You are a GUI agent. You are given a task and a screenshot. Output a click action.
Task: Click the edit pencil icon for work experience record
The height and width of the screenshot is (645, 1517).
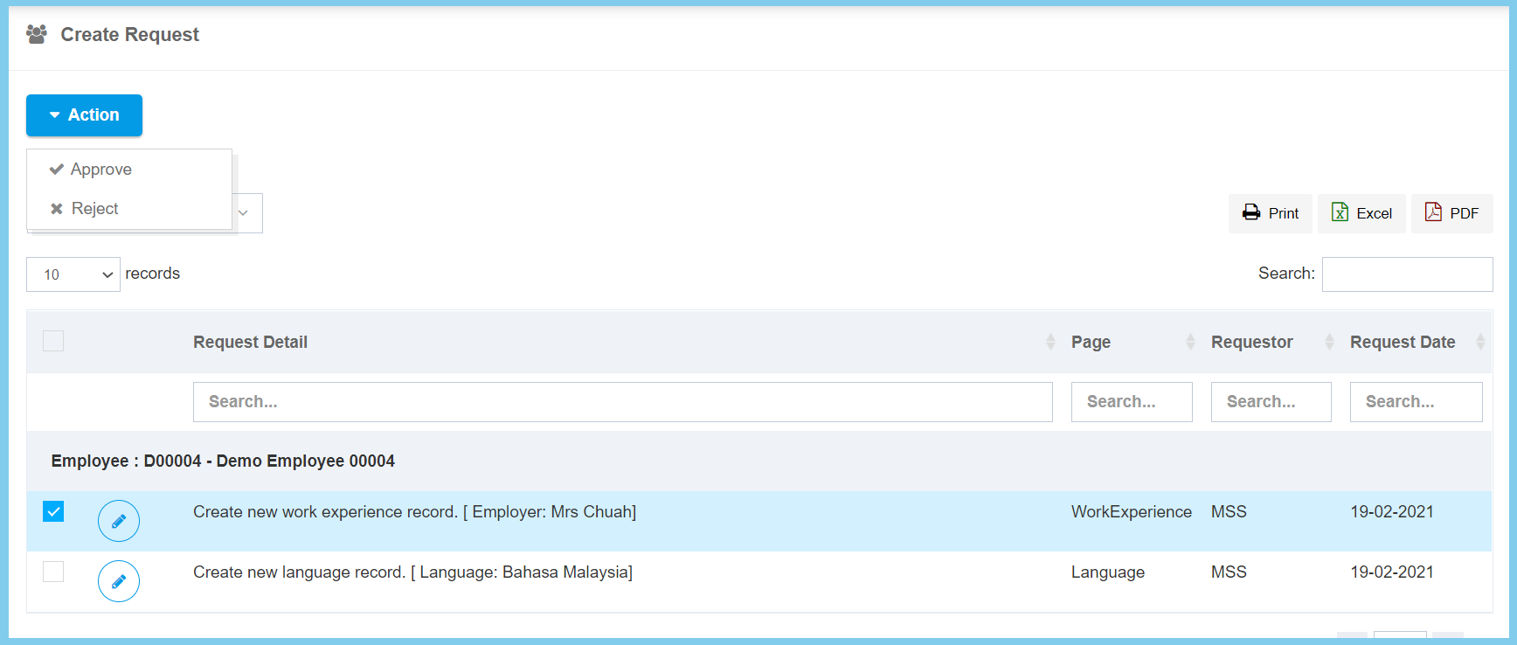[119, 521]
